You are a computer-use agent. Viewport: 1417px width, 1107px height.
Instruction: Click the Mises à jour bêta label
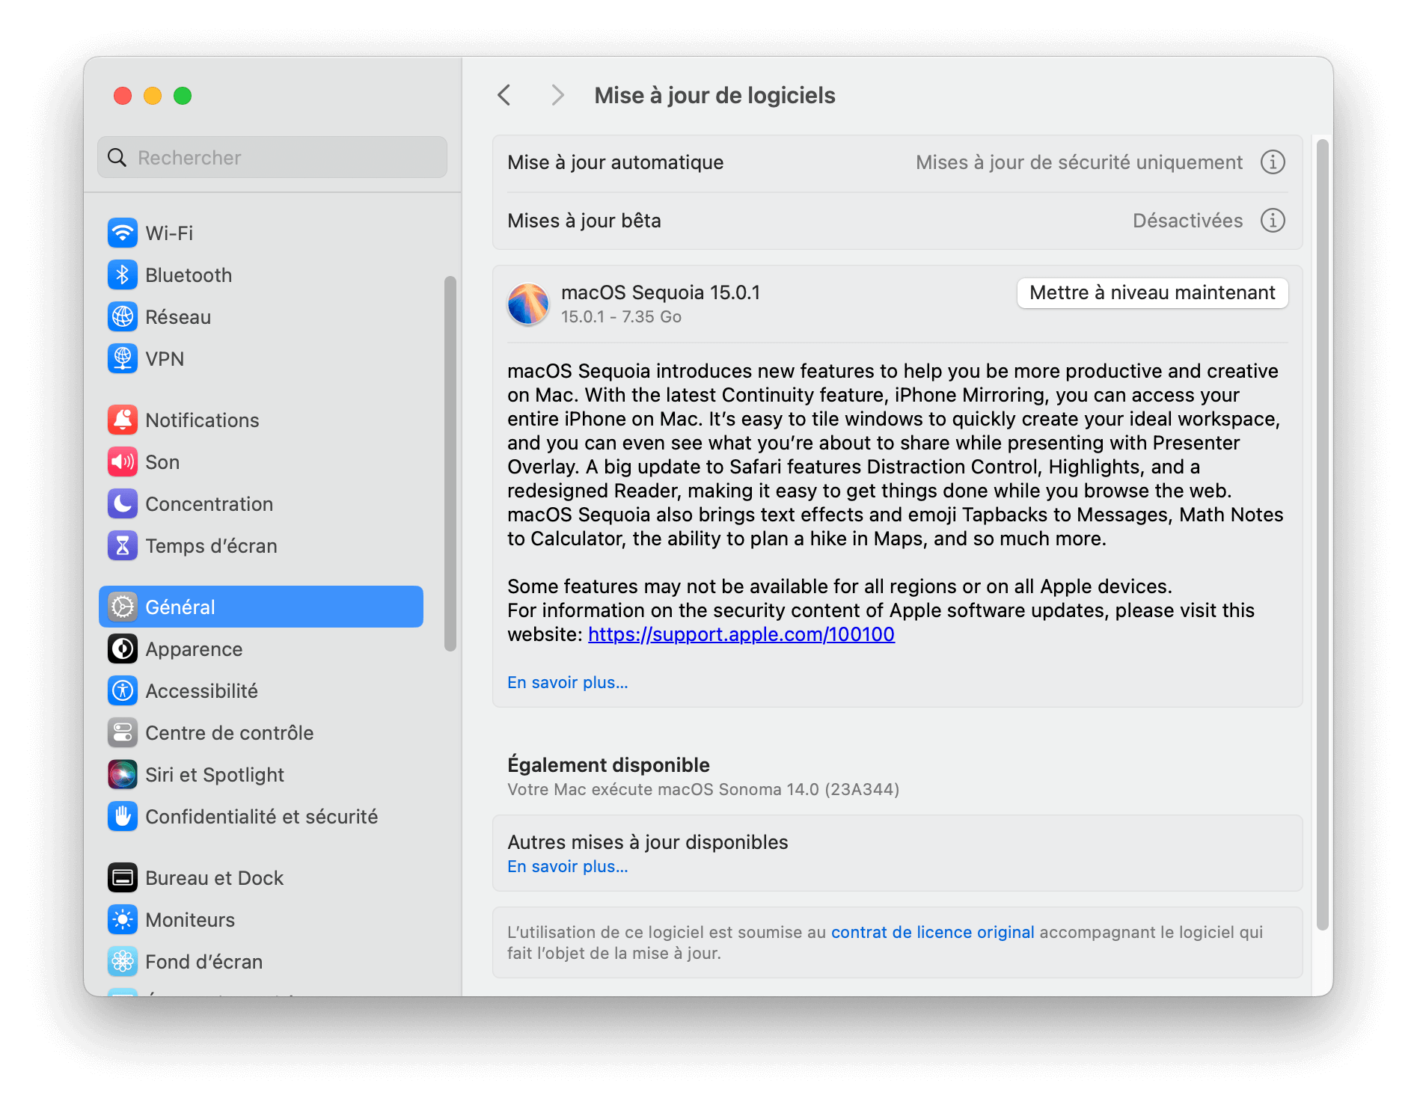(x=584, y=221)
